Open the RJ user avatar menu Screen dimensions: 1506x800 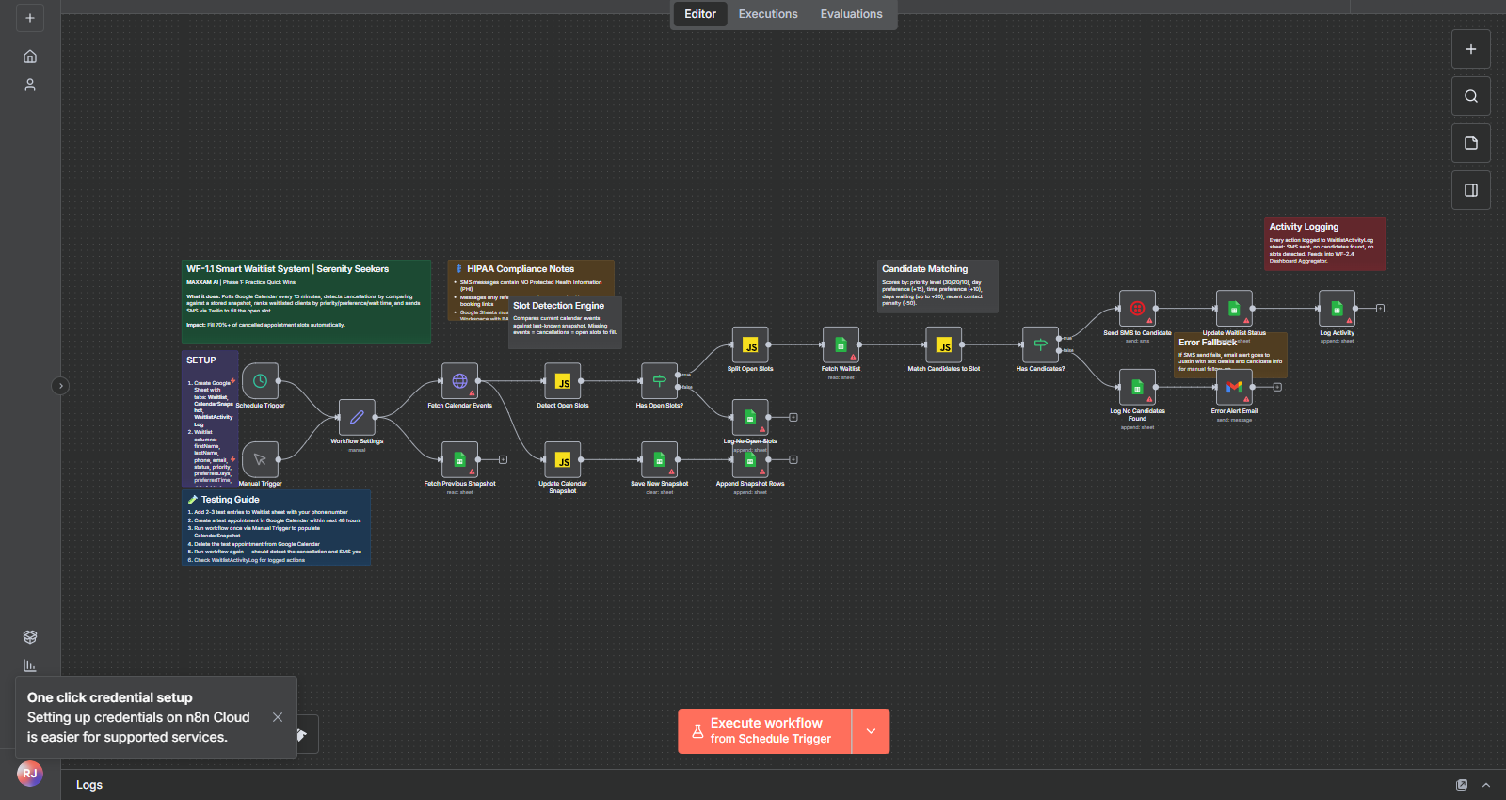point(30,774)
